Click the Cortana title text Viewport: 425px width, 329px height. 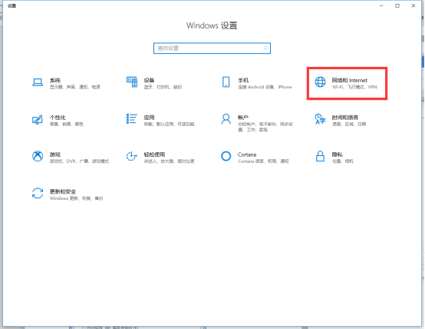[247, 155]
